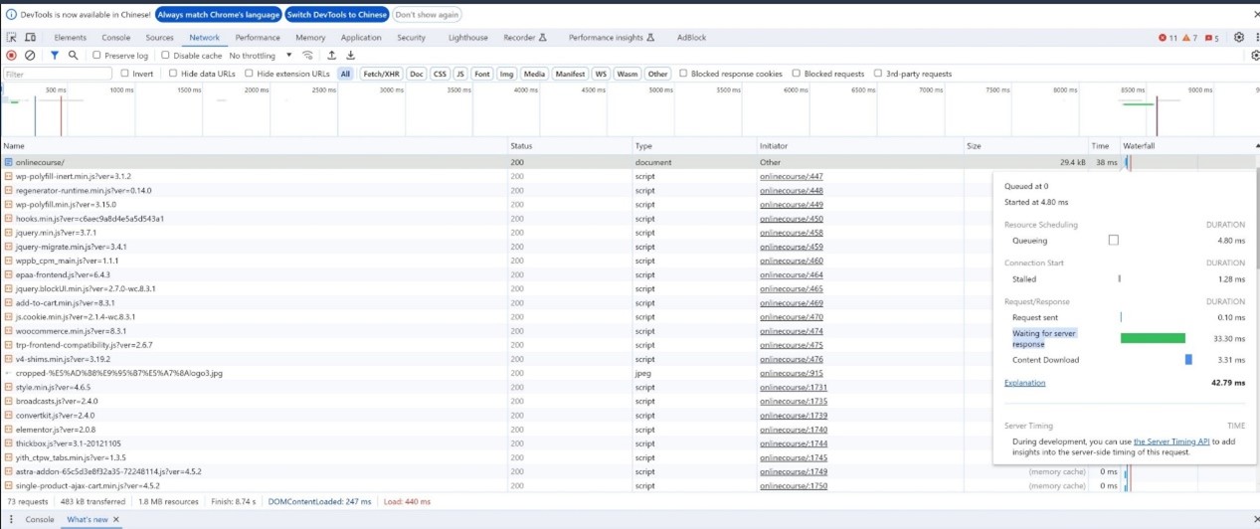Switch to the Application tab
Image resolution: width=1260 pixels, height=529 pixels.
pyautogui.click(x=361, y=38)
